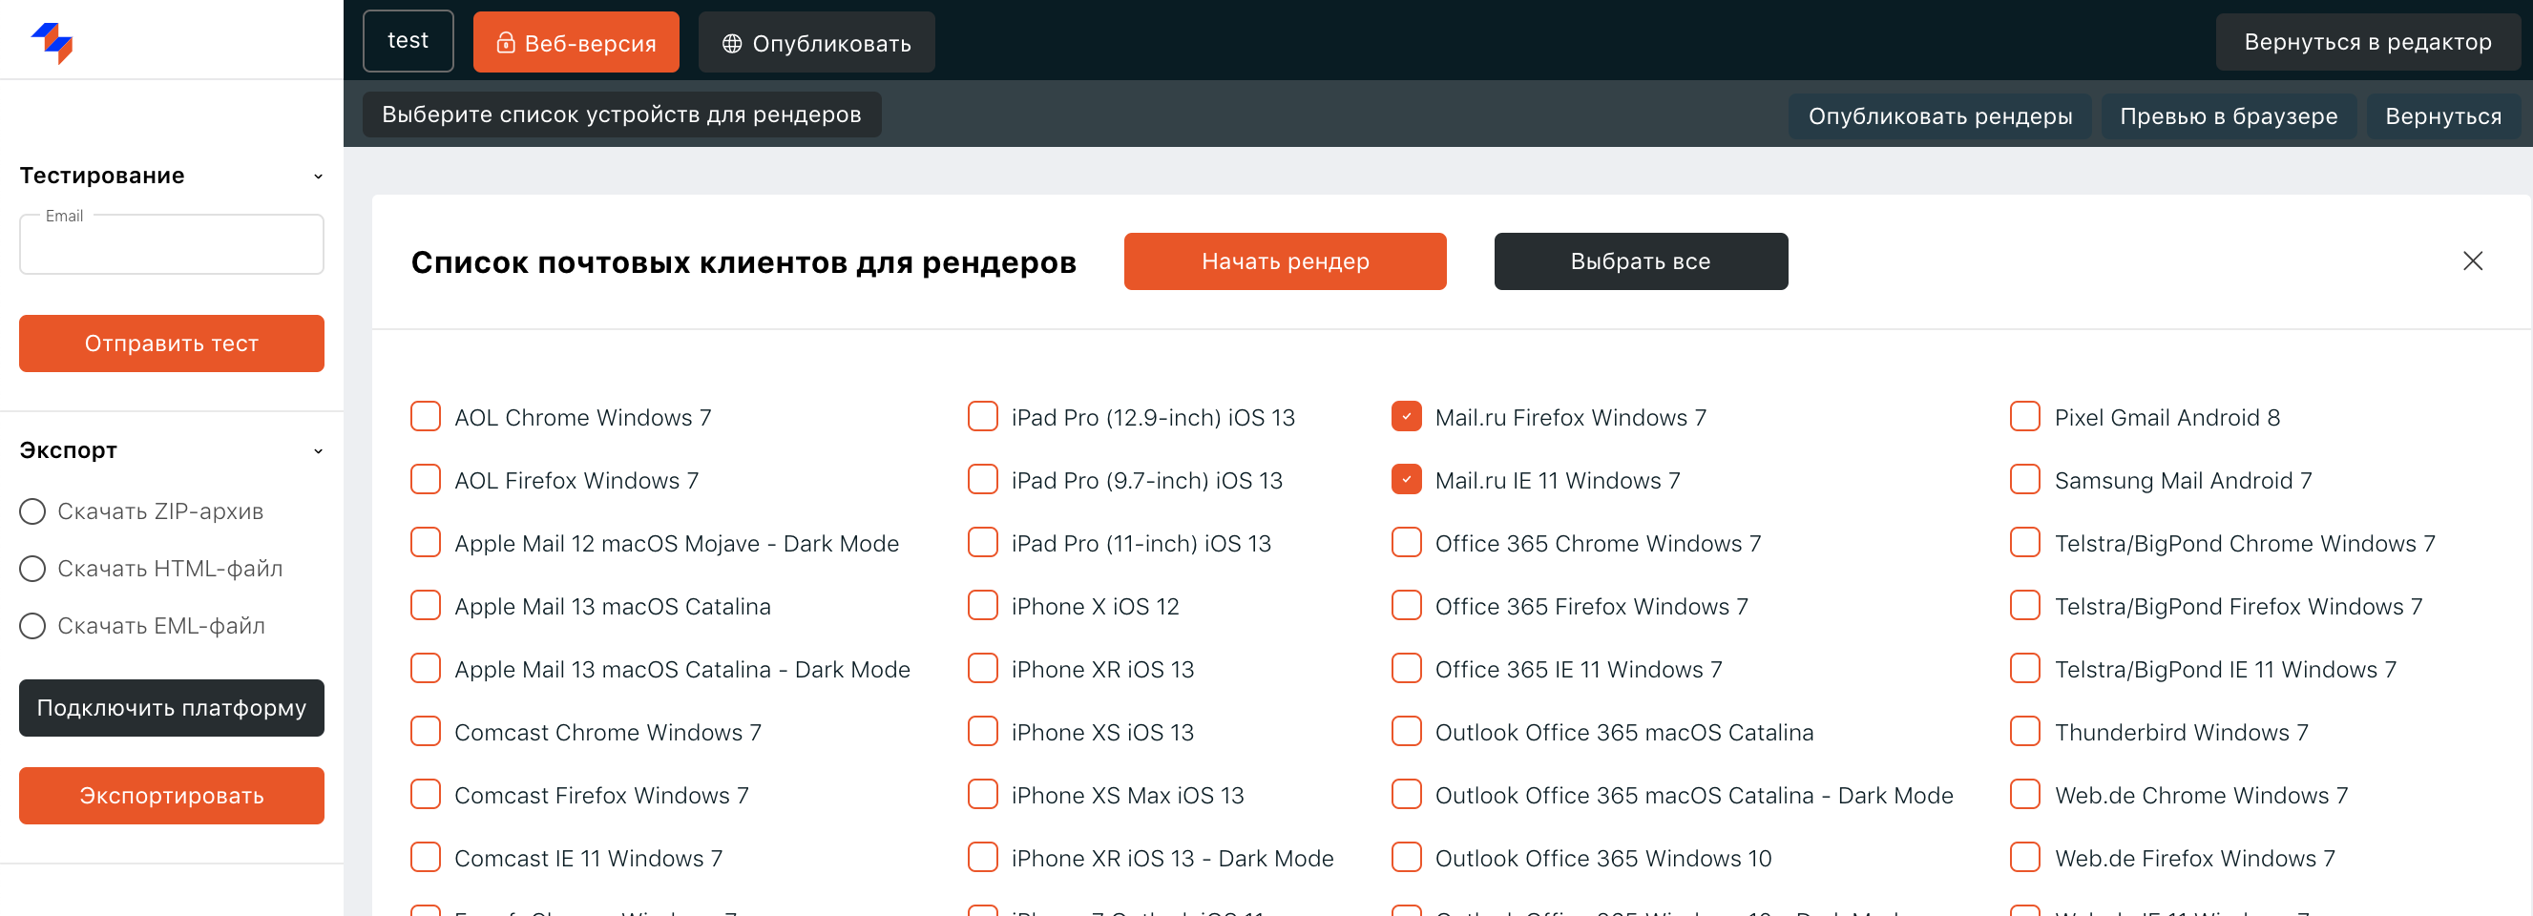Click the 'Comcast IE 11 Windows 7' label
The image size is (2533, 916).
click(x=588, y=858)
